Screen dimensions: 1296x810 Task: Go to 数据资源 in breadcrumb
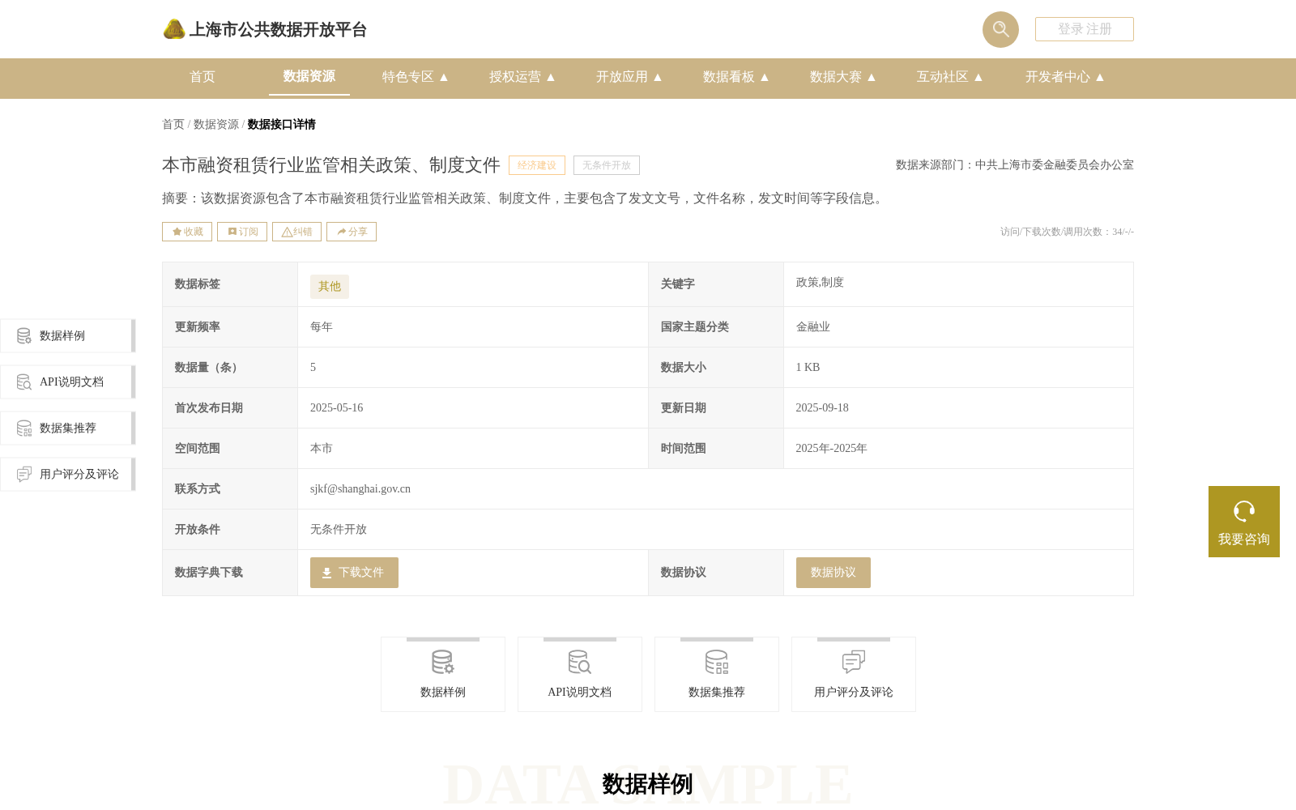click(x=216, y=124)
